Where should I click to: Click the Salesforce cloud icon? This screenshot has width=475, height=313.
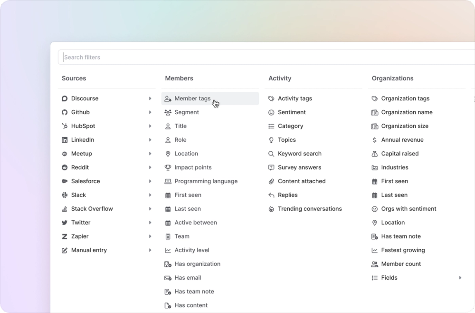pos(65,181)
